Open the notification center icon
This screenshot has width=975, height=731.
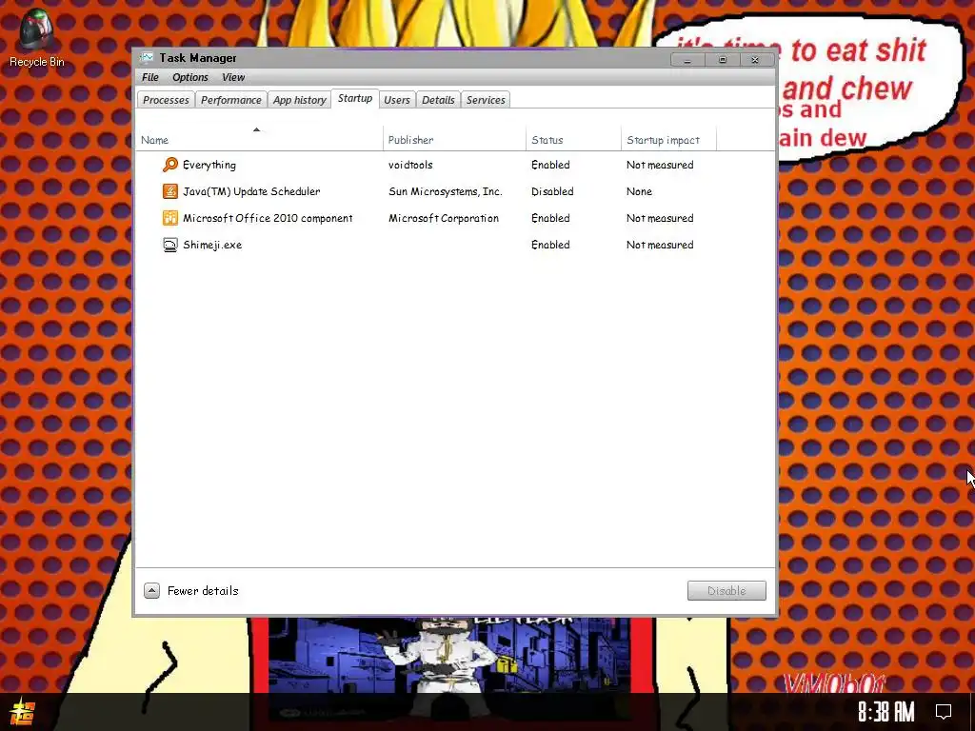944,711
